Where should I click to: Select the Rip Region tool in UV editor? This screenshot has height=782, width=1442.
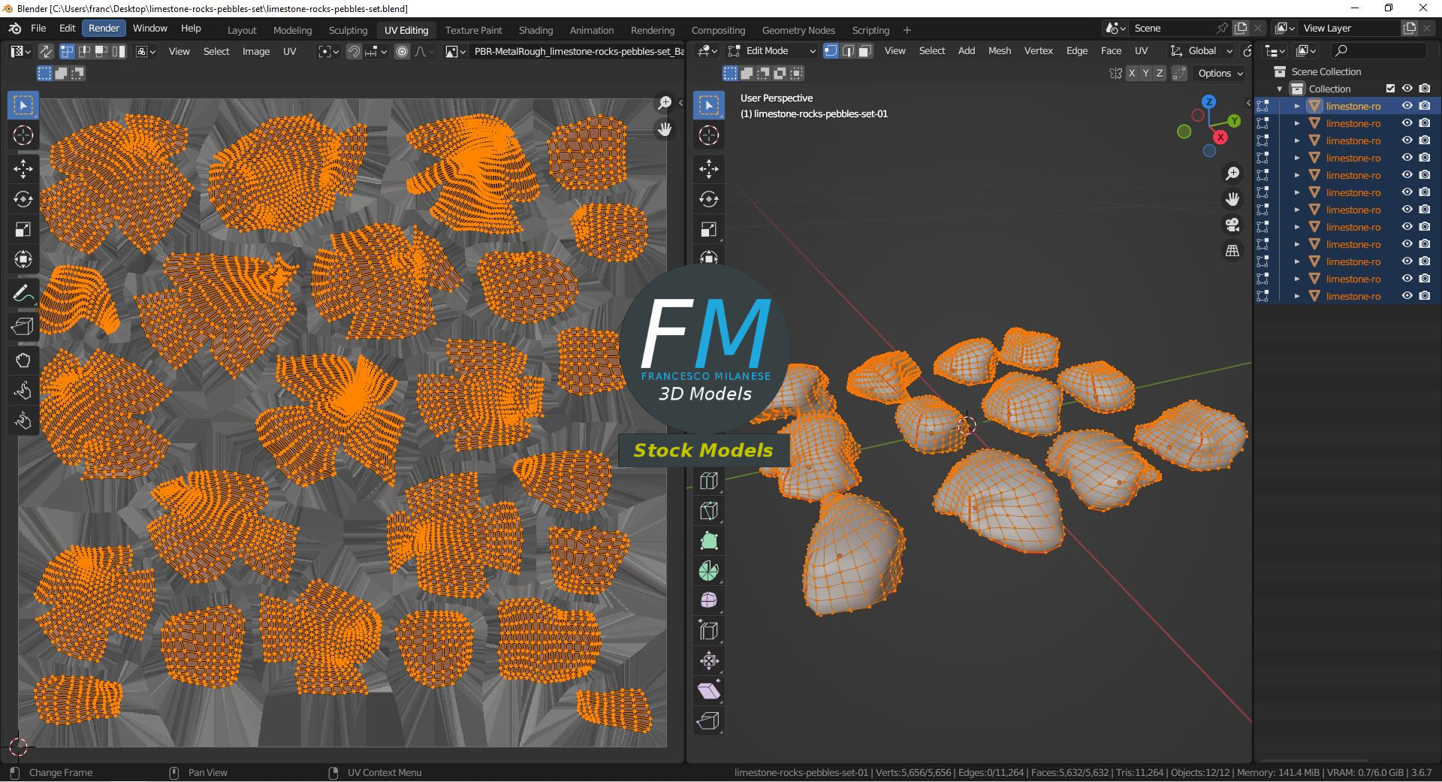23,327
